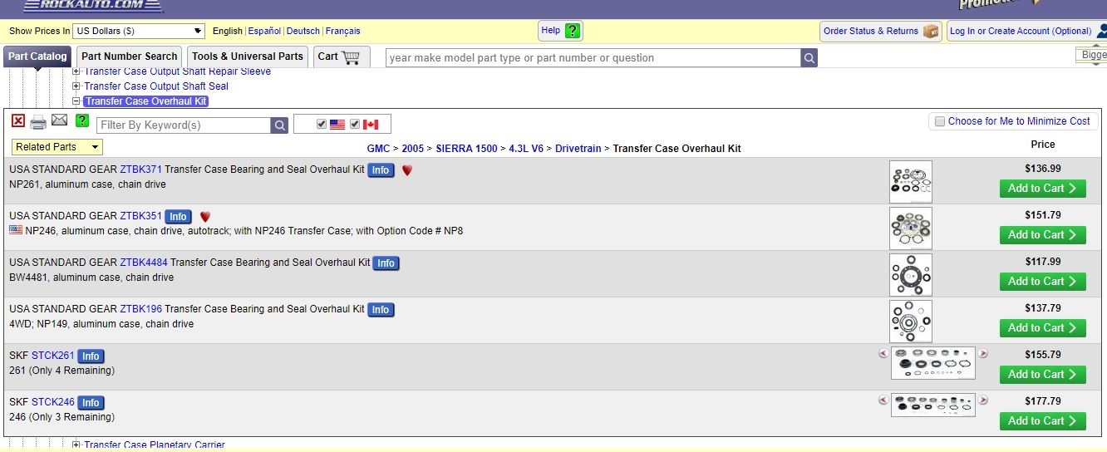1107x452 pixels.
Task: Add ZTBK351 $151.79 kit to cart
Action: 1042,235
